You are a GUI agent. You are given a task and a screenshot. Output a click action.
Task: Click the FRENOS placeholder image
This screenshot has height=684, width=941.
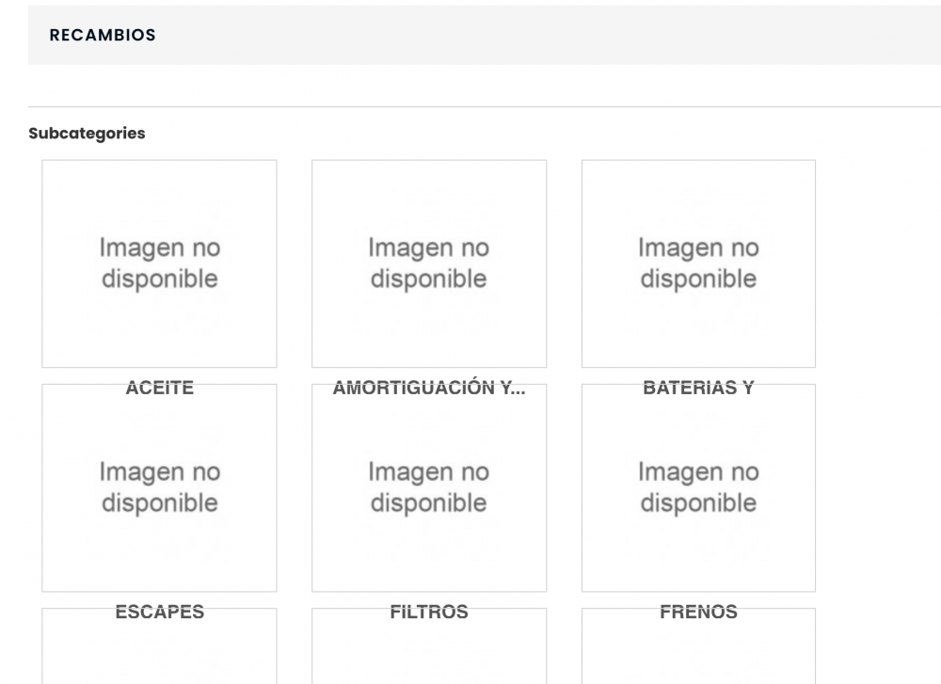pyautogui.click(x=698, y=487)
